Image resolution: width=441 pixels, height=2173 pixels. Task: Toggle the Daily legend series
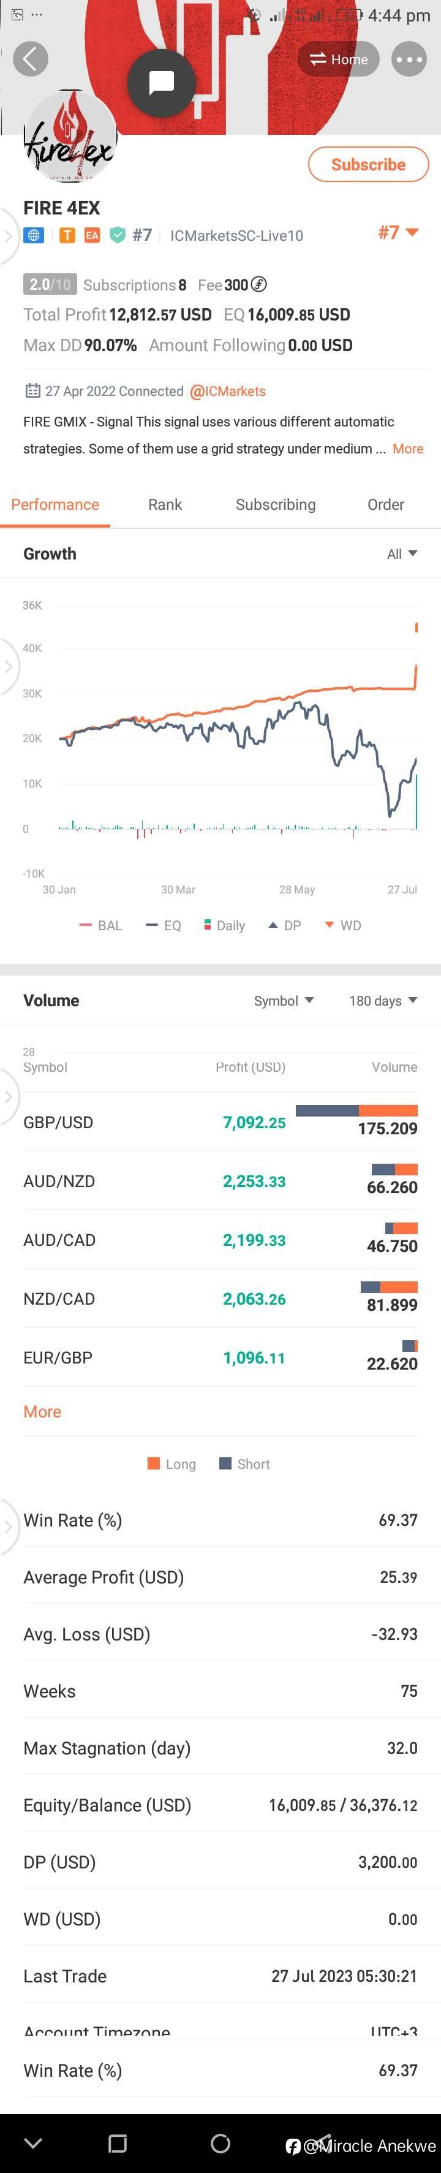pos(224,925)
